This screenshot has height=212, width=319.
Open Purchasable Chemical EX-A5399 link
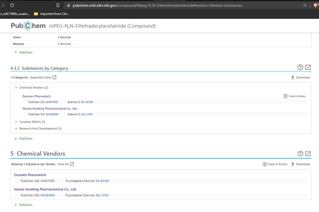[102, 181]
